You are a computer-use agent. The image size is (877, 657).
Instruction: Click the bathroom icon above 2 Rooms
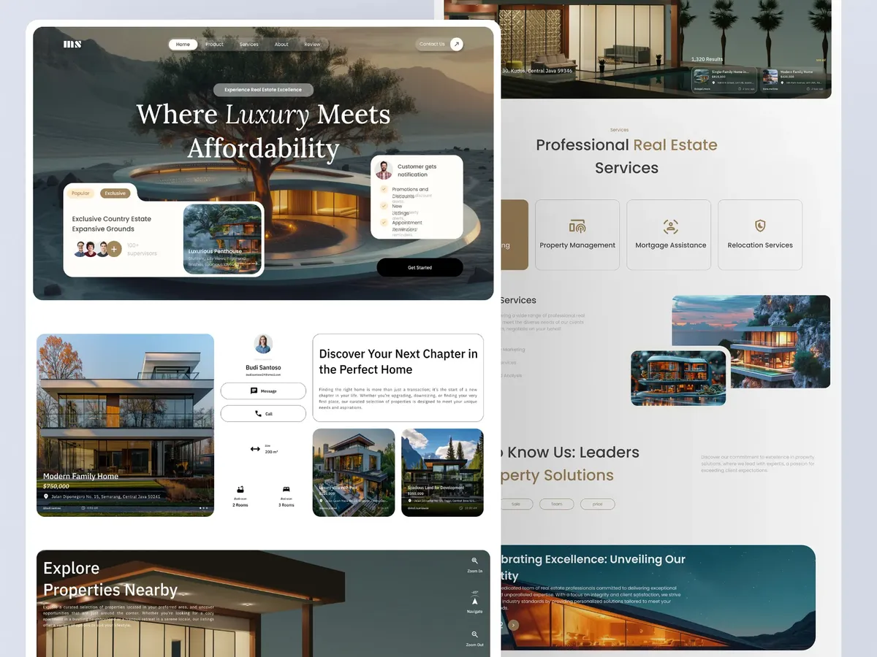click(240, 489)
